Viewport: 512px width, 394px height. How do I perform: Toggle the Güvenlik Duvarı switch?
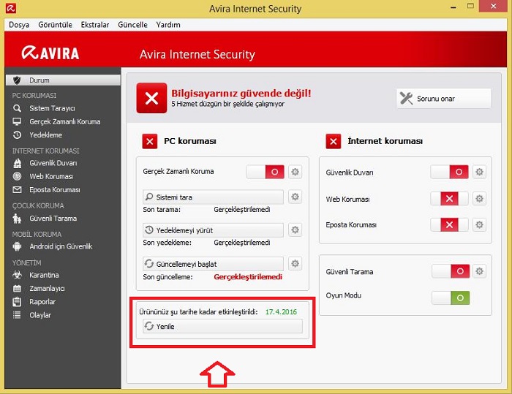[x=449, y=172]
